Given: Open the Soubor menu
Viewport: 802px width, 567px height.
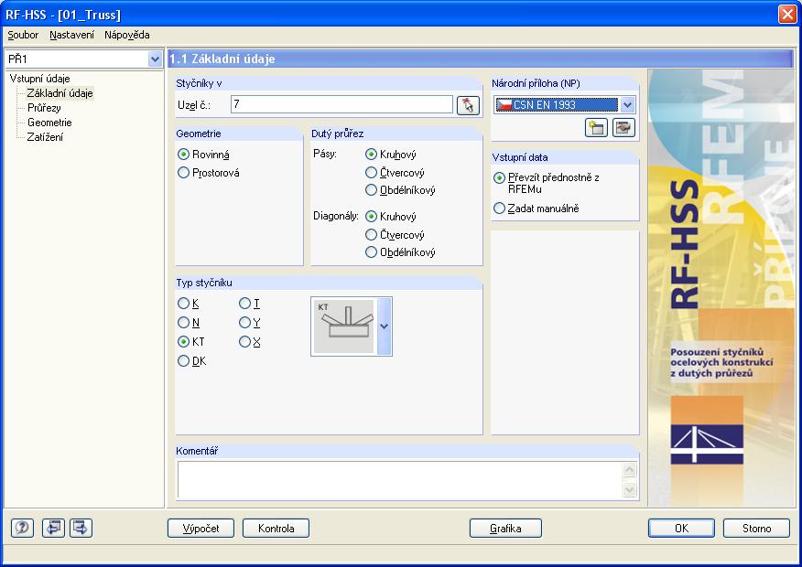Looking at the screenshot, I should (23, 35).
